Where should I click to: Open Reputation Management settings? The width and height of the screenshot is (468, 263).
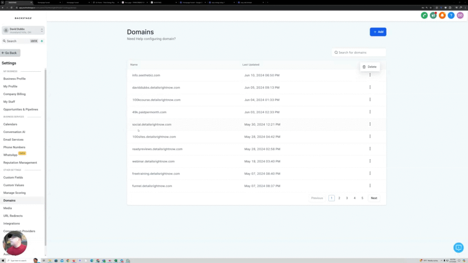tap(20, 163)
